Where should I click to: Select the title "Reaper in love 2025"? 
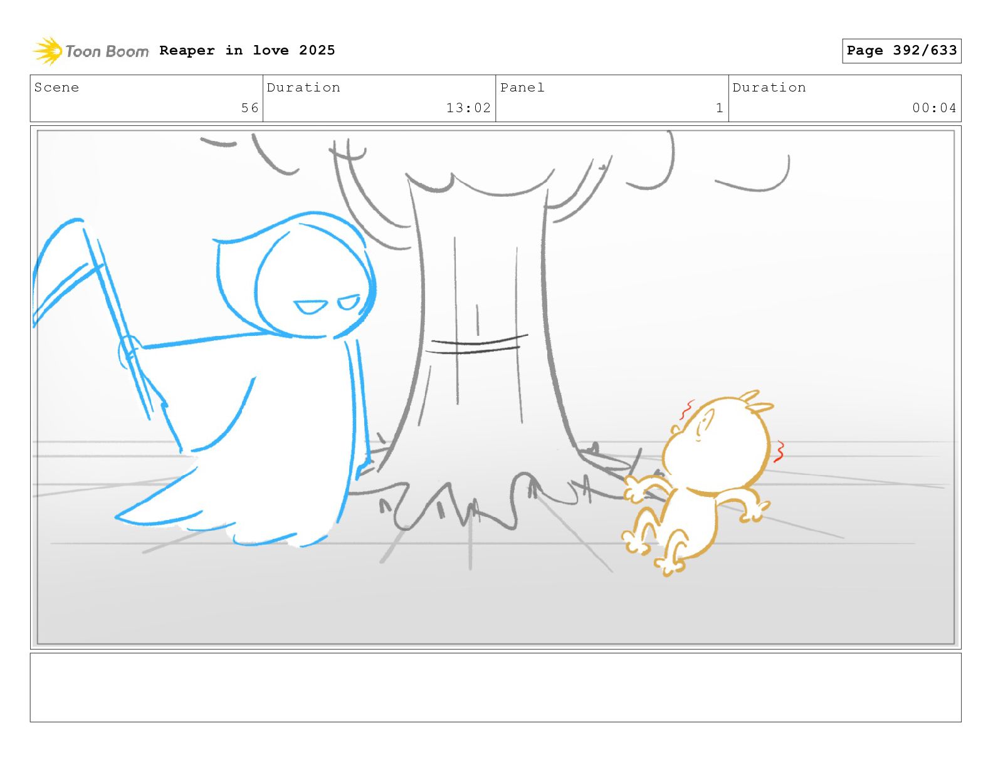click(x=247, y=50)
